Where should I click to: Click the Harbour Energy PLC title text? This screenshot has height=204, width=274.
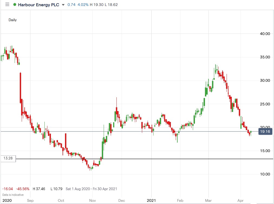coord(38,5)
